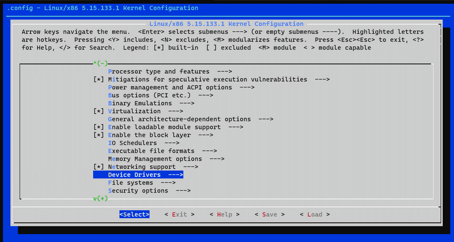This screenshot has height=242, width=454.
Task: Open Power management and ACPI options
Action: (181, 87)
